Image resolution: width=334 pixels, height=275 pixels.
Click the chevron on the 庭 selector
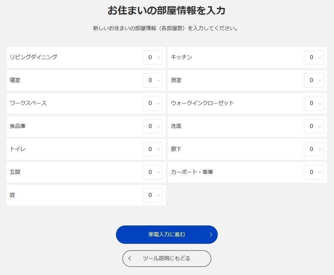tap(159, 195)
